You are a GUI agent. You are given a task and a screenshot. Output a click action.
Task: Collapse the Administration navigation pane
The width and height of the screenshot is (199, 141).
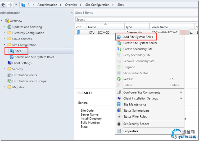(x=72, y=13)
